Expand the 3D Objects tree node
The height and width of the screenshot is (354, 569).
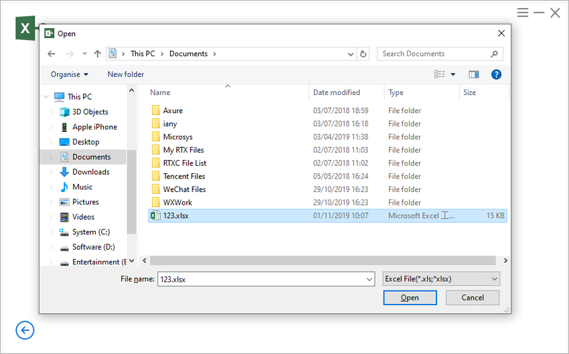point(51,112)
